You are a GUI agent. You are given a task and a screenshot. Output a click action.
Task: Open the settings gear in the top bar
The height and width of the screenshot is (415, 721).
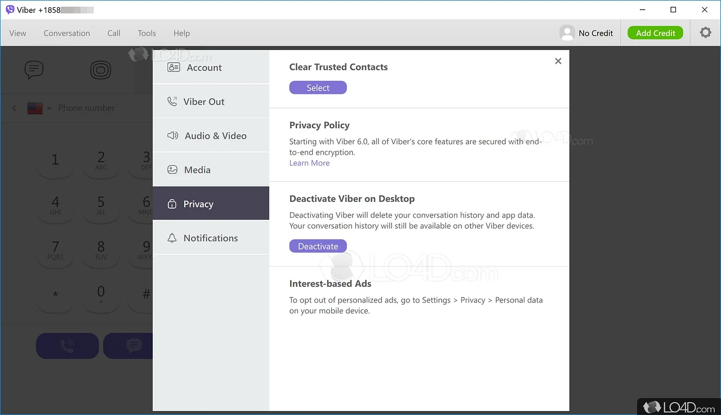(x=705, y=33)
